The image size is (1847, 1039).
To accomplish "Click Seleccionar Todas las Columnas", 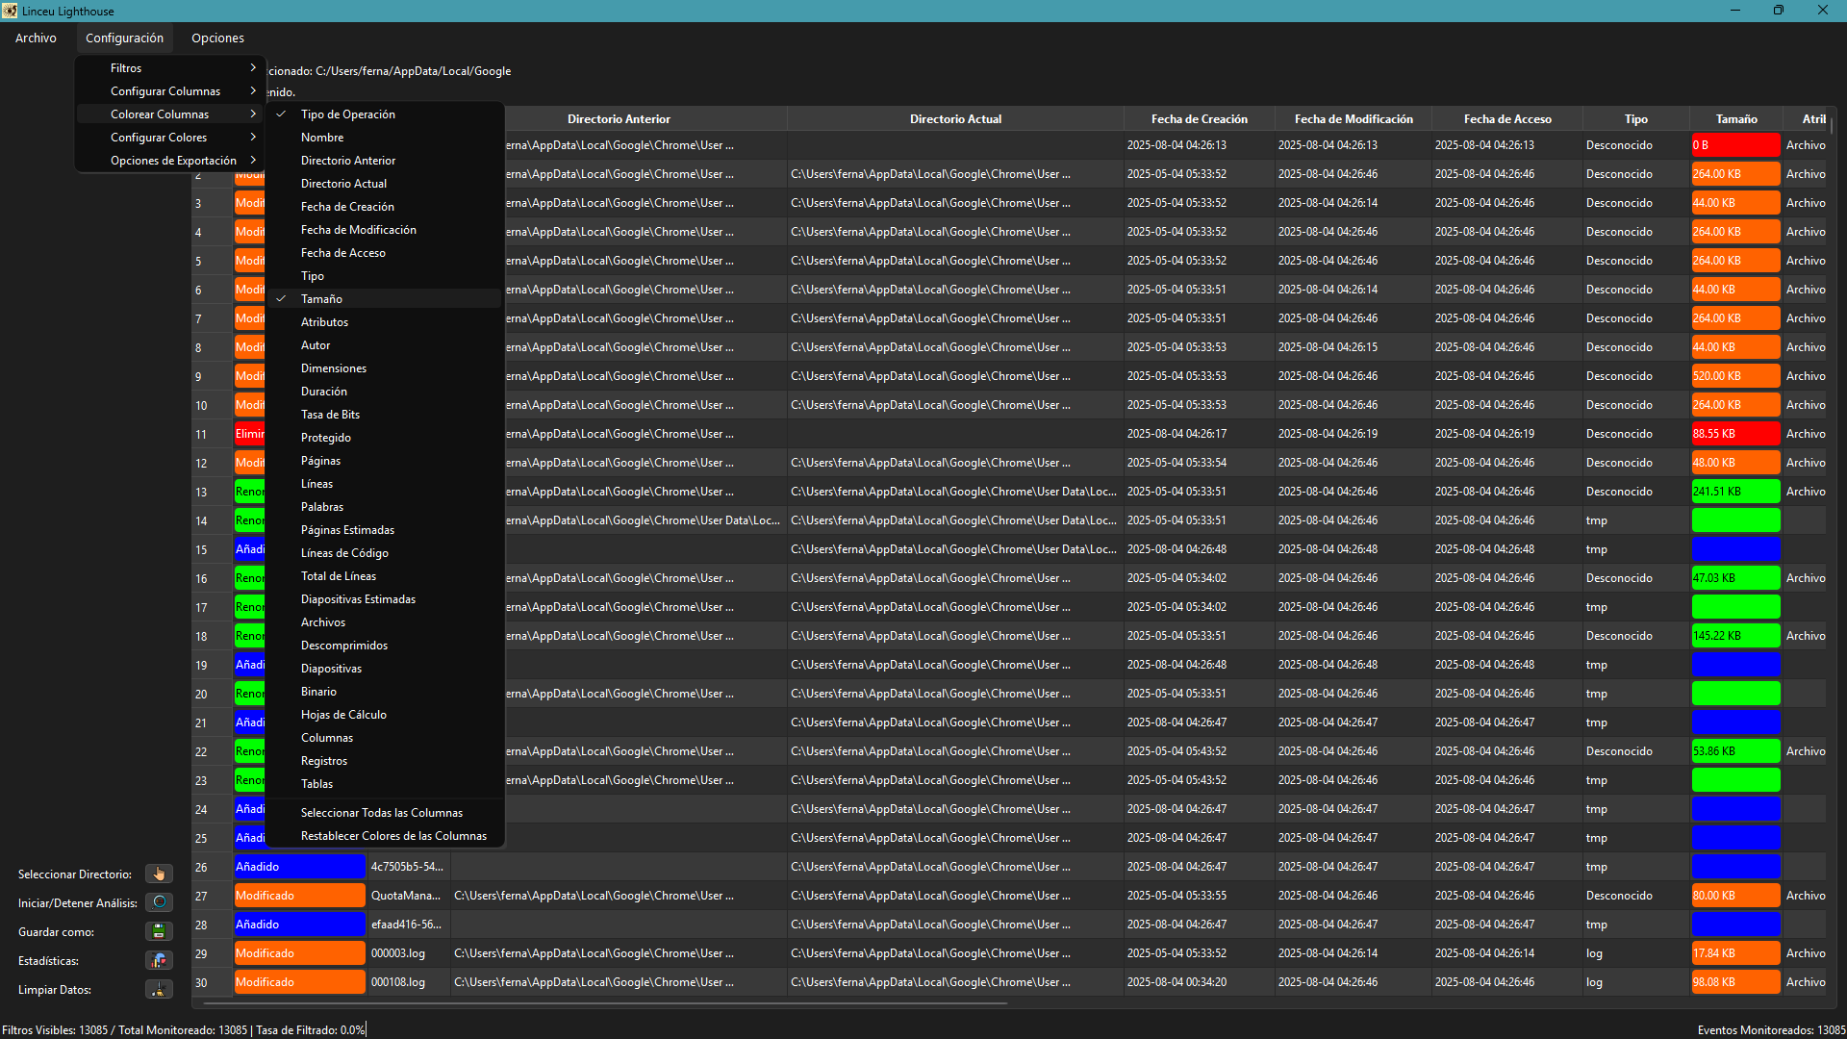I will tap(381, 813).
